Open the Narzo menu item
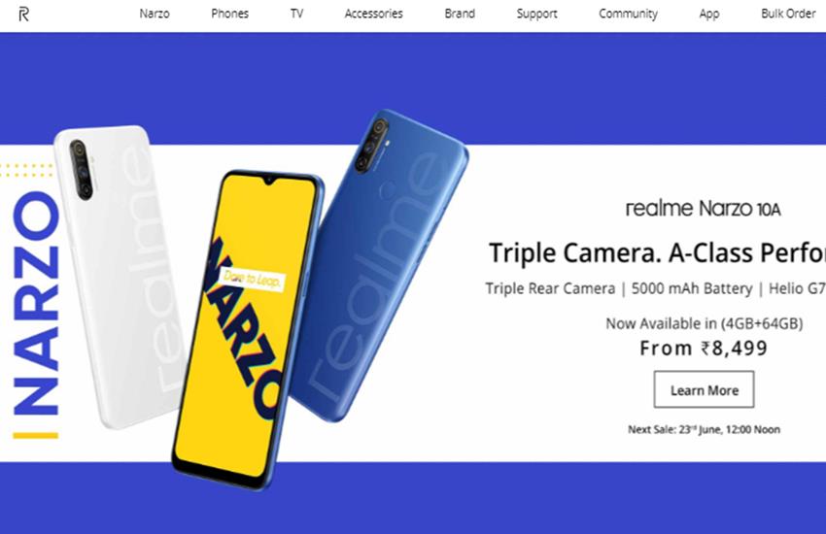 [155, 14]
